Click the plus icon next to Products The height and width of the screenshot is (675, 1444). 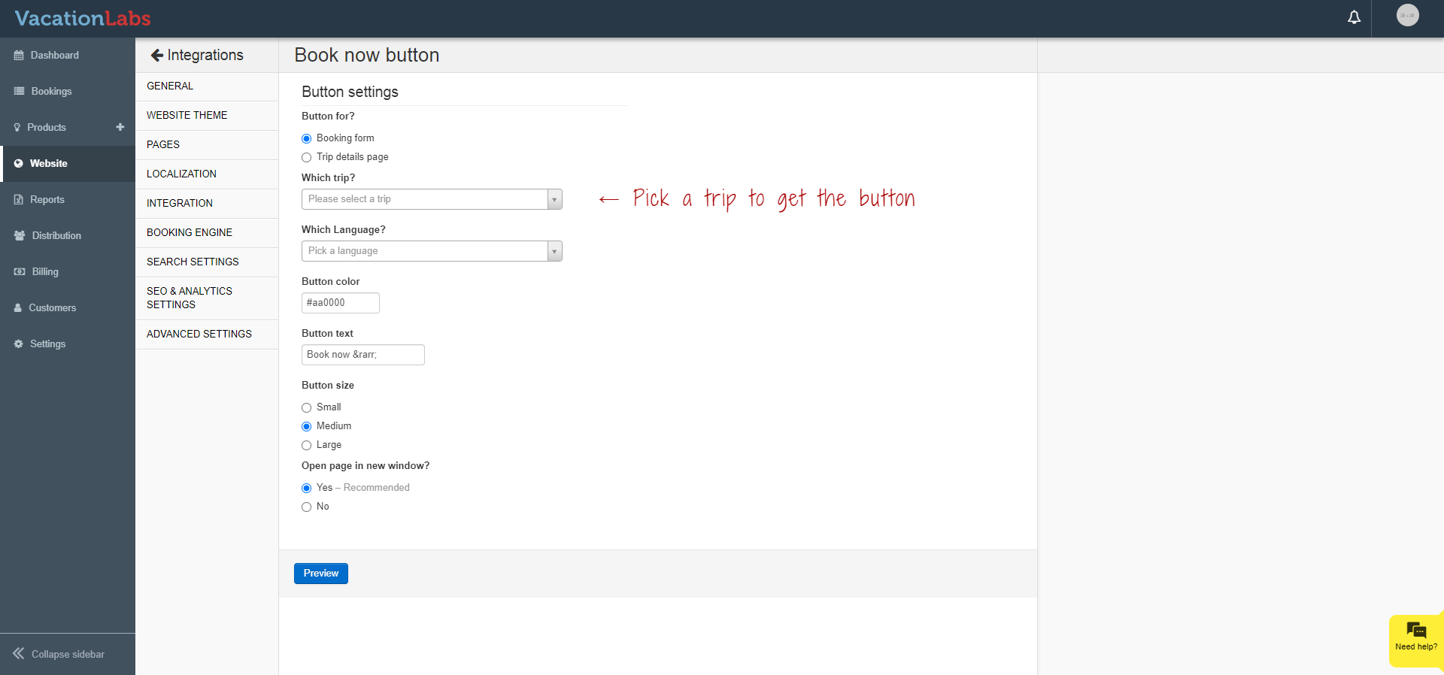point(120,127)
